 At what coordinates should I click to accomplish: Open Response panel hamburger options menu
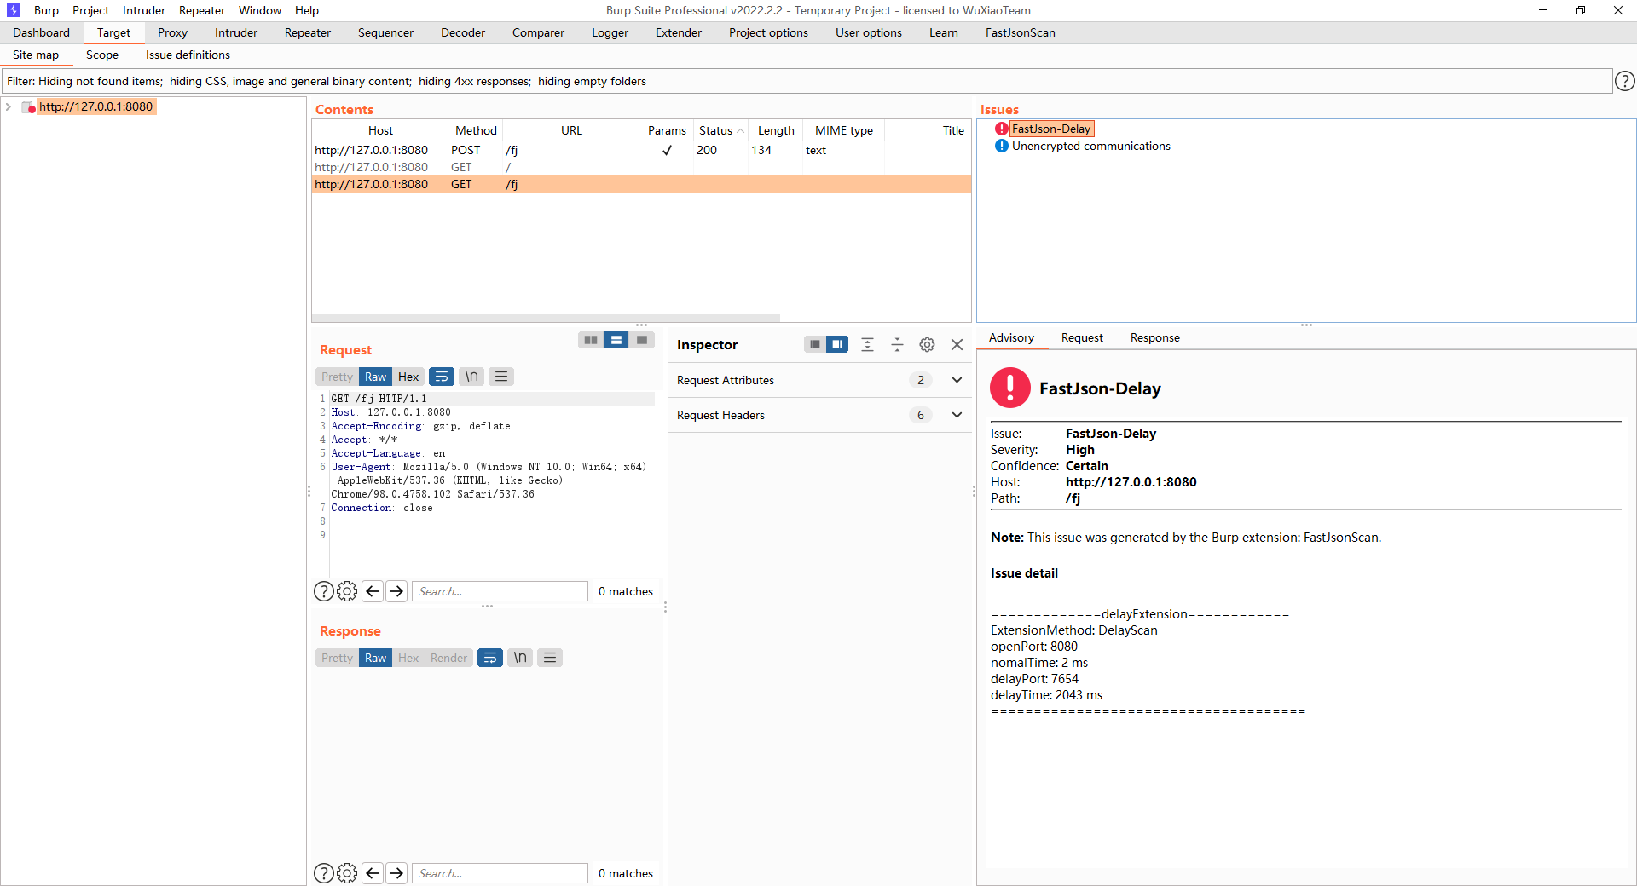550,658
